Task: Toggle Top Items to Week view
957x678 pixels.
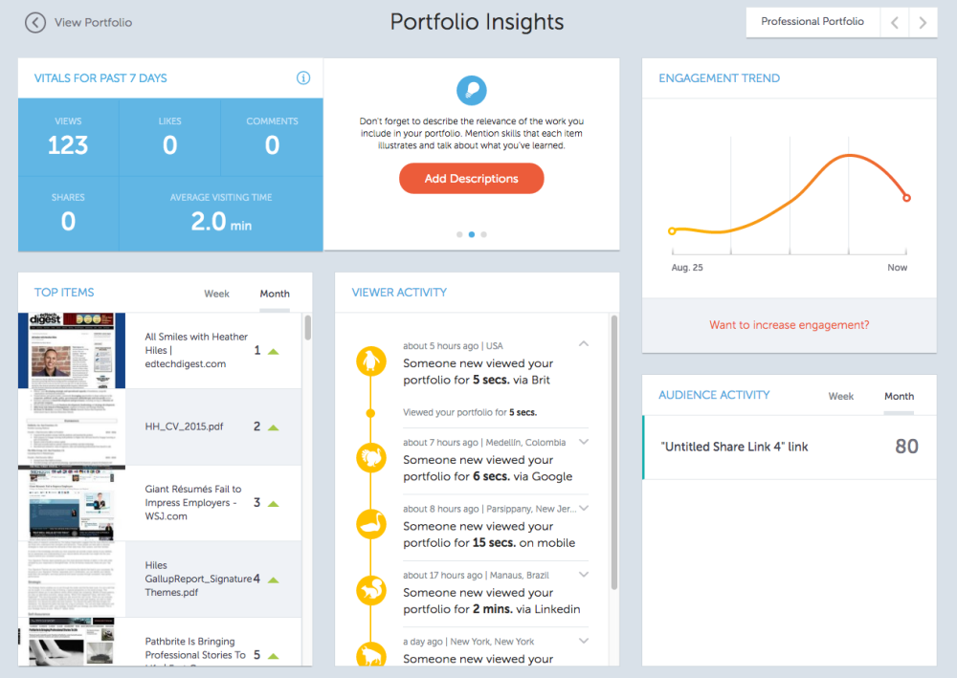Action: [216, 295]
